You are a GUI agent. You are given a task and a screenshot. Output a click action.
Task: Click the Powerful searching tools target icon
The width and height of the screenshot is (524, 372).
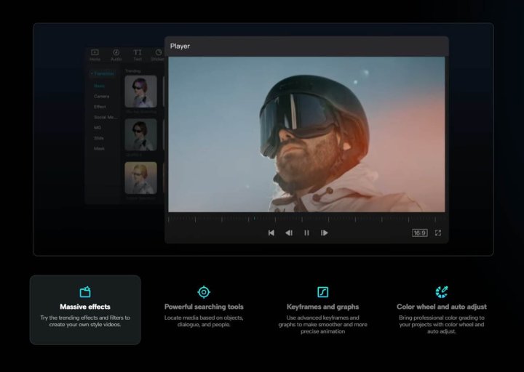click(204, 292)
